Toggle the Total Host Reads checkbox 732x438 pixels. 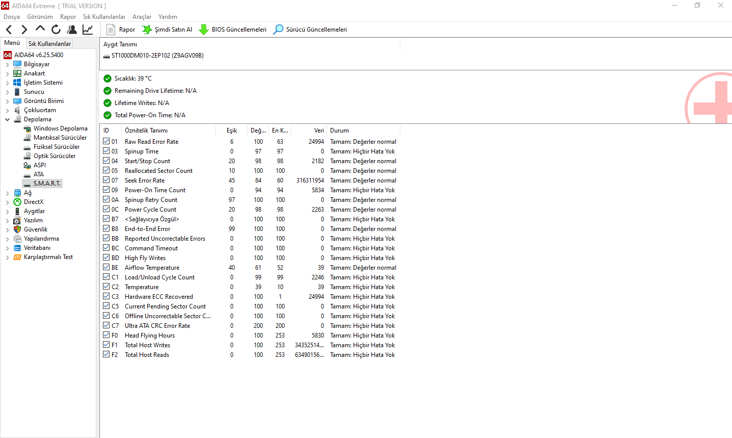coord(106,354)
